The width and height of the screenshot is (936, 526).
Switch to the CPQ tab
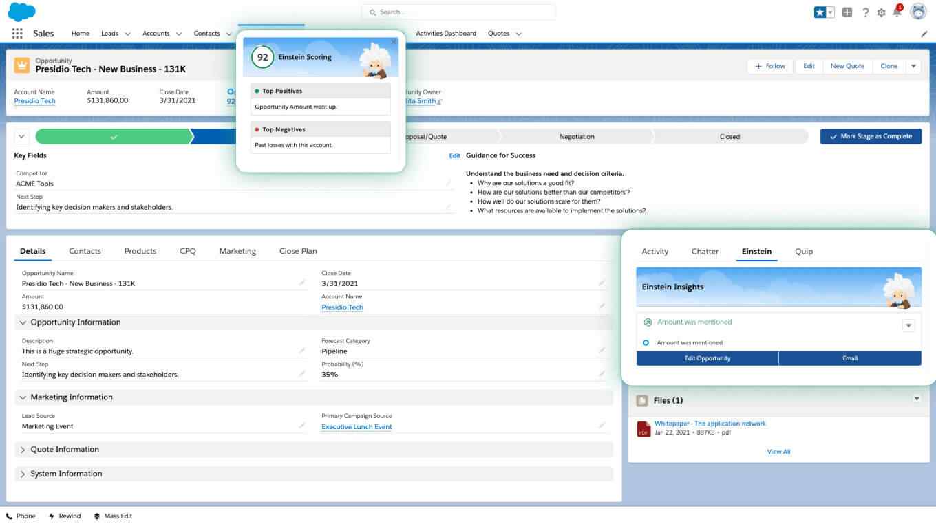(x=188, y=251)
